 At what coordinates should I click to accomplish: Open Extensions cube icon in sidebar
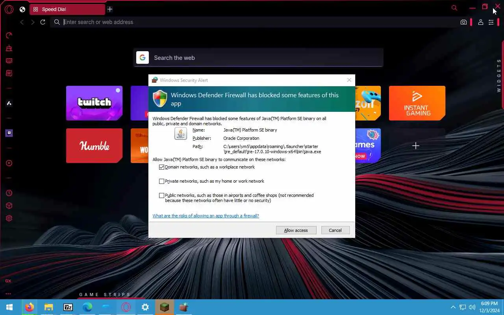pyautogui.click(x=9, y=206)
